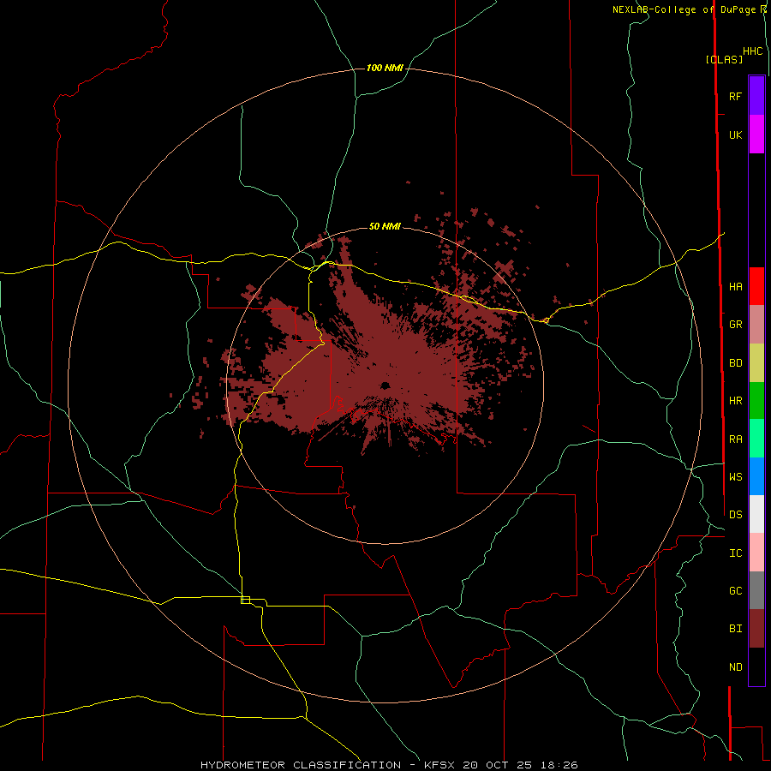Viewport: 771px width, 771px height.
Task: Click the GC legend label
Action: tap(735, 591)
